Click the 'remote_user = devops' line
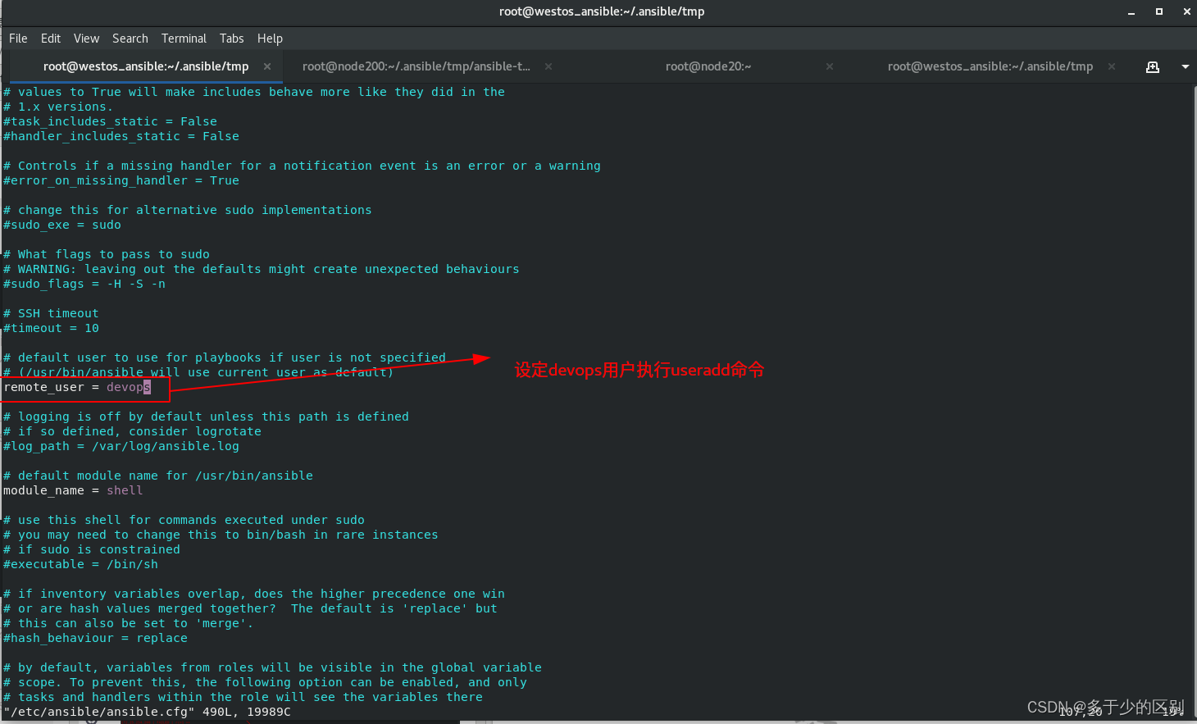The height and width of the screenshot is (724, 1197). (x=77, y=387)
